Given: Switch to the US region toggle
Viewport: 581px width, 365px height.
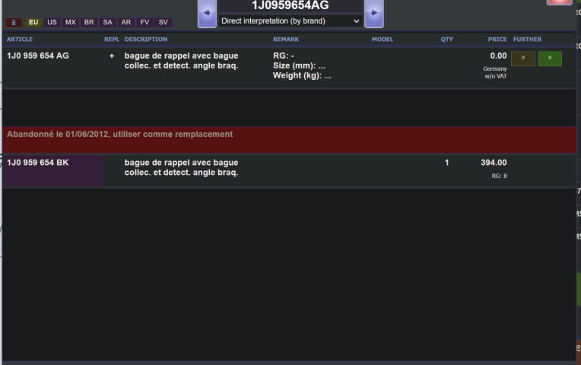Looking at the screenshot, I should point(52,23).
